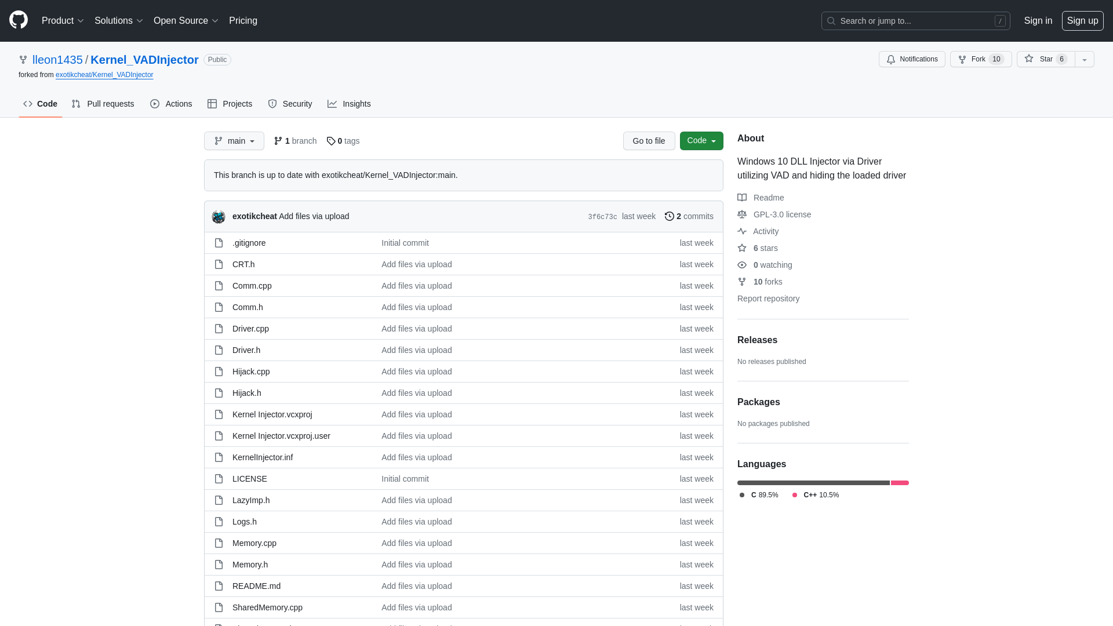Click the fork icon beside 10 forks
Image resolution: width=1113 pixels, height=626 pixels.
click(742, 282)
